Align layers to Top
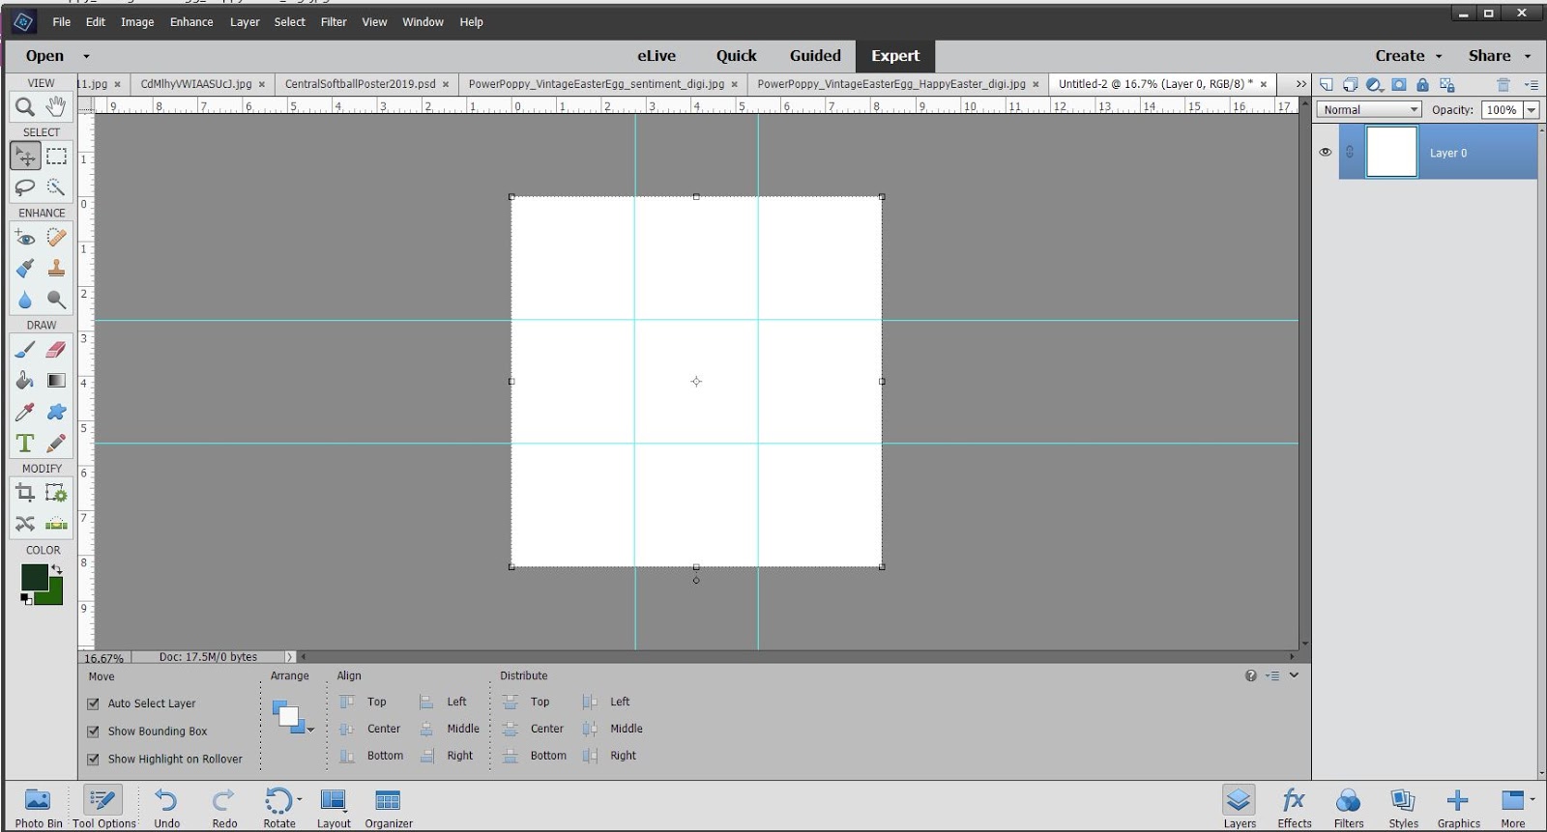 pos(364,703)
